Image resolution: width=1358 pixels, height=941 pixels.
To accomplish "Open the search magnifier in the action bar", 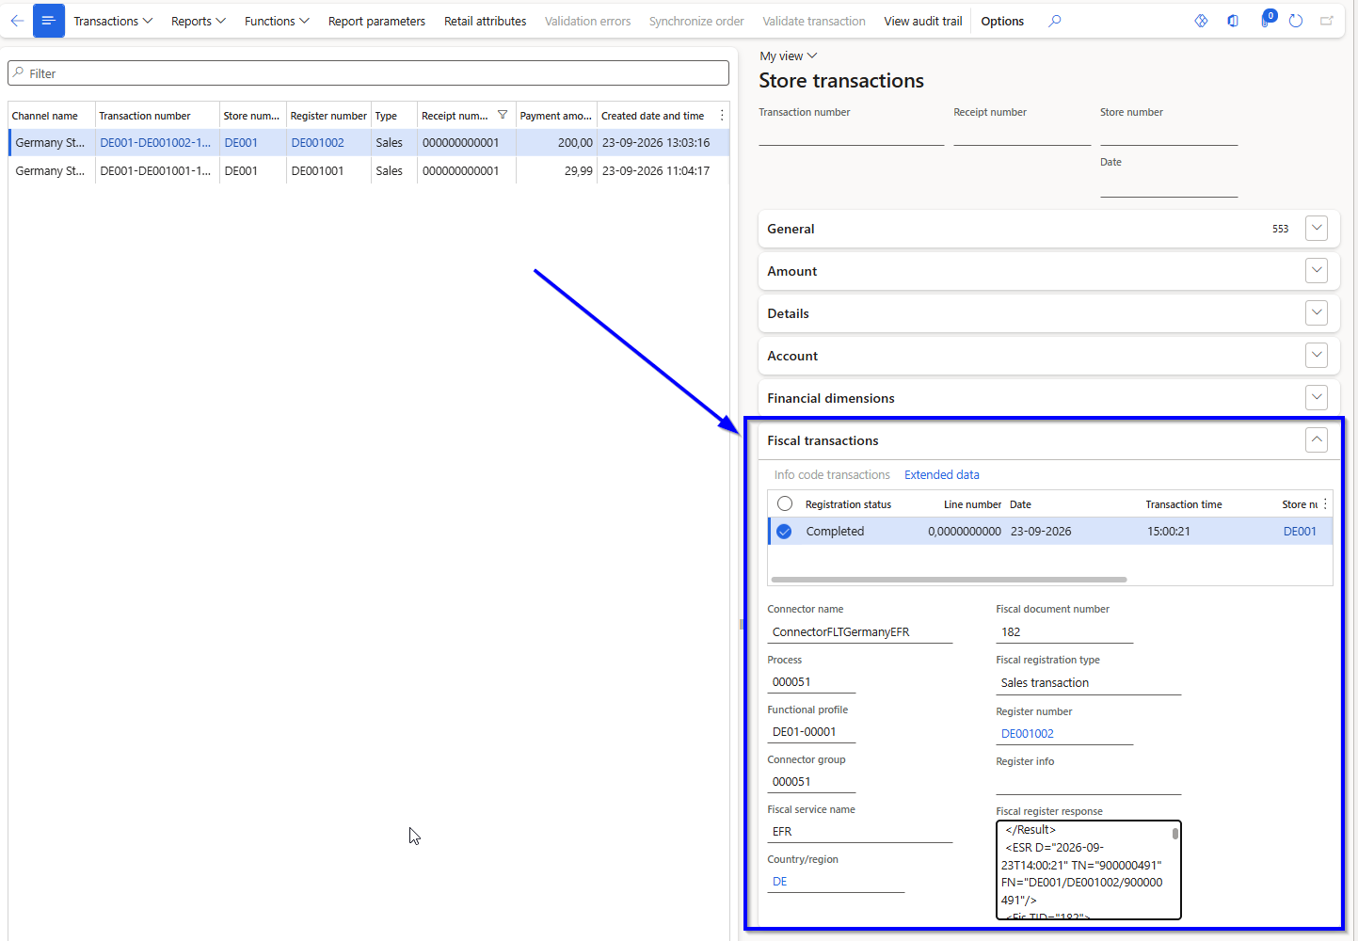I will 1055,21.
